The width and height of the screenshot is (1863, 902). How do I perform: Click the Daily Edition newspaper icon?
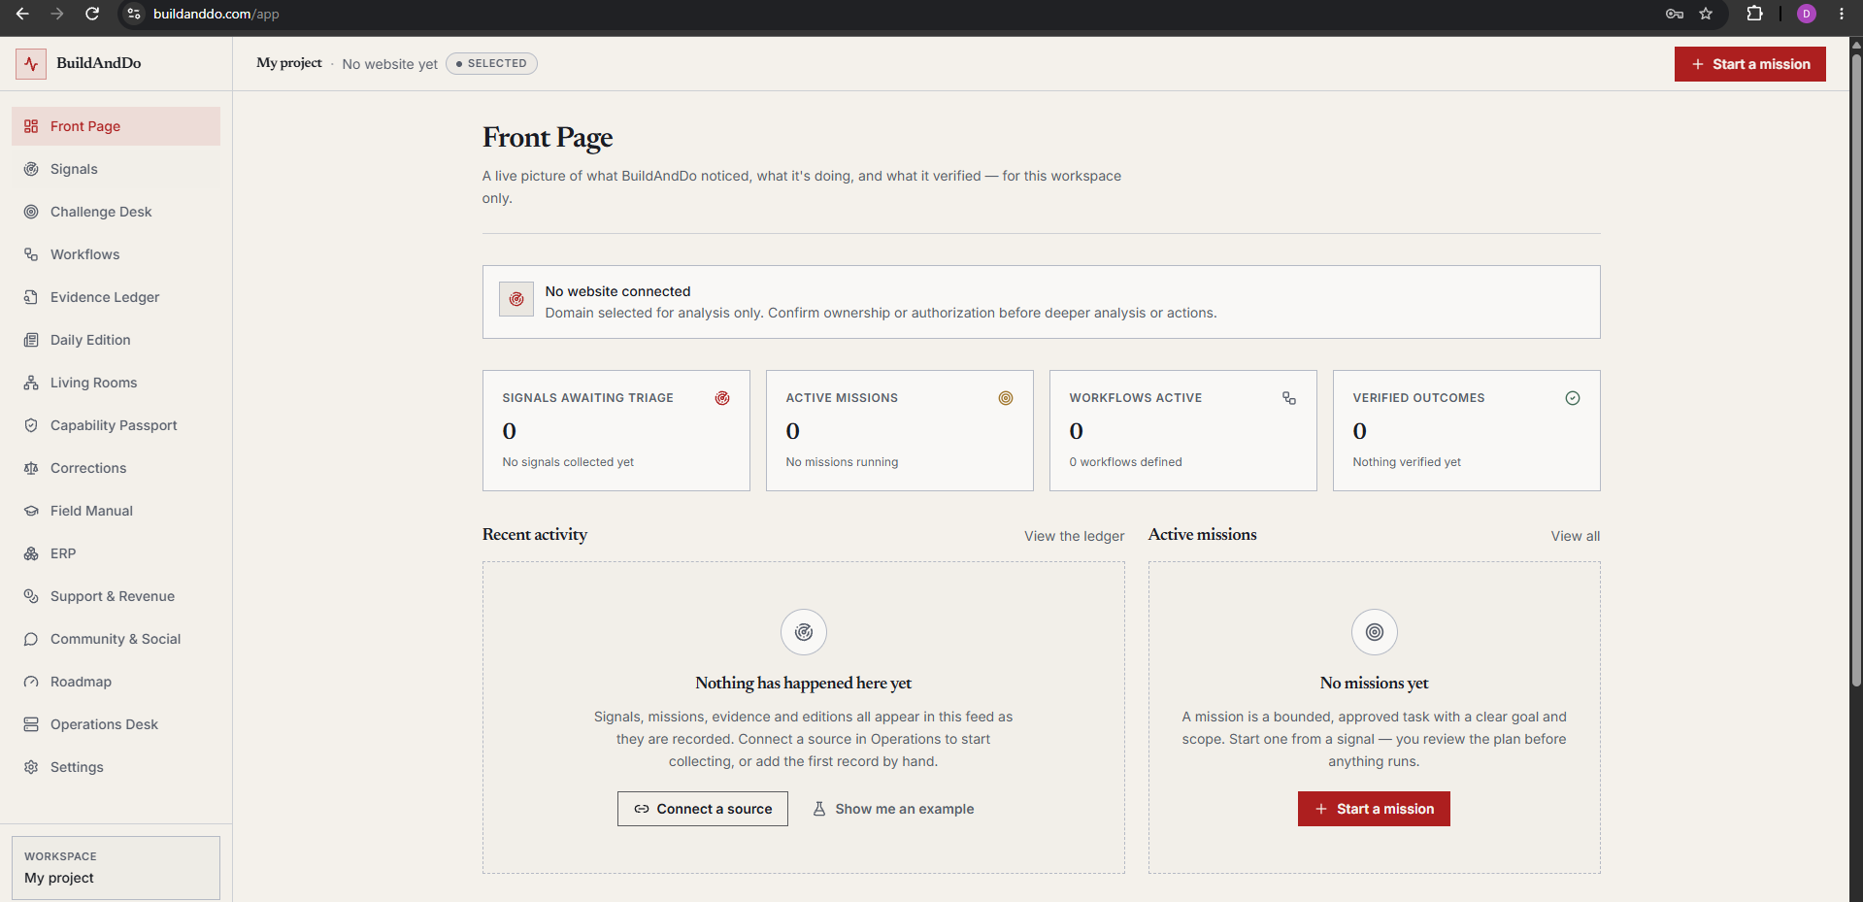(31, 340)
